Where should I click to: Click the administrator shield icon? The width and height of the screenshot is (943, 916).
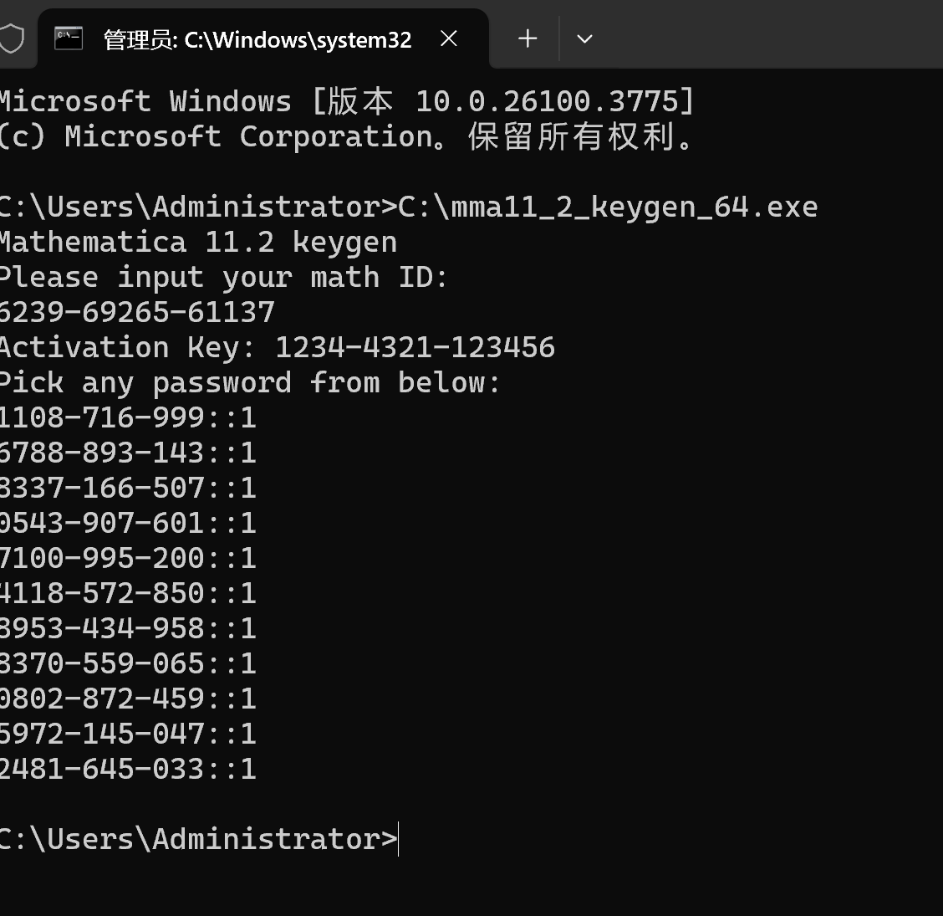pos(11,38)
